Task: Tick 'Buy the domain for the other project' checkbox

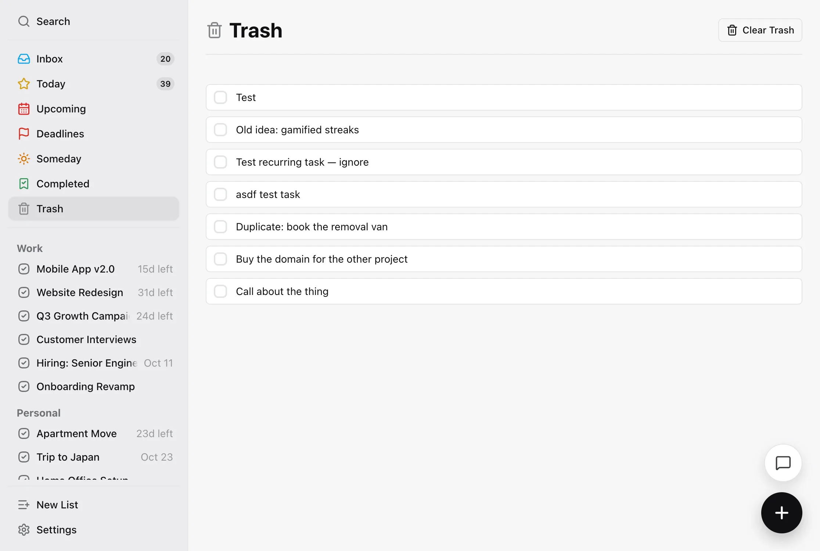Action: (x=220, y=259)
